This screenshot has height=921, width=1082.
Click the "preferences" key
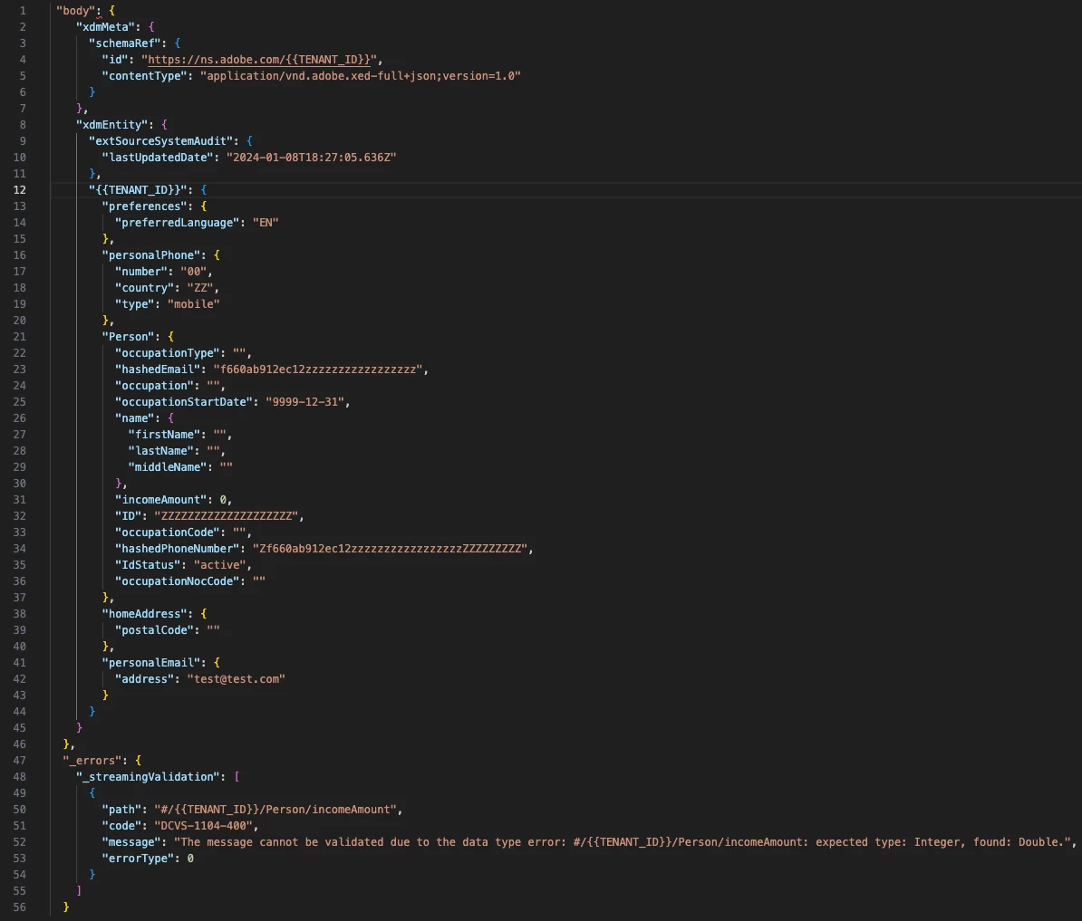[144, 206]
